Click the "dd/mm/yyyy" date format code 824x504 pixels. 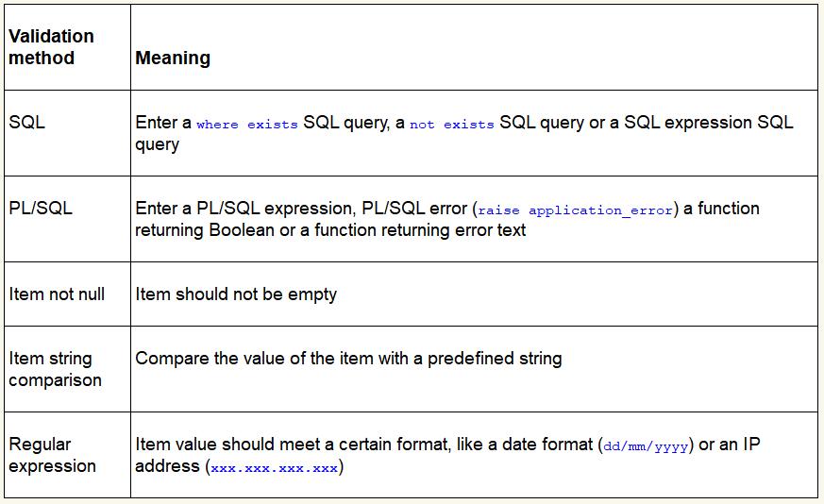click(646, 446)
